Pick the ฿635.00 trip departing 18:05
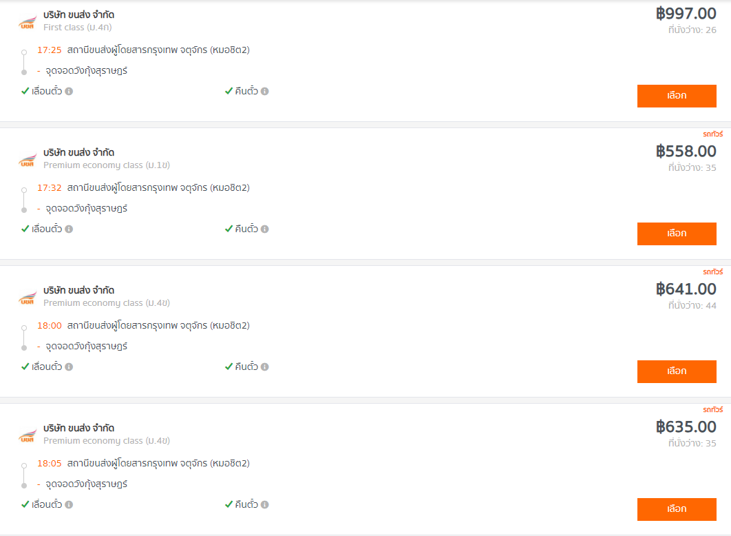Image resolution: width=731 pixels, height=536 pixels. 677,509
